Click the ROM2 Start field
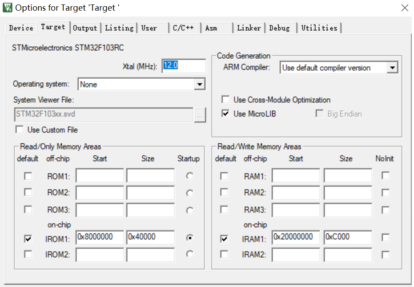This screenshot has height=287, width=414. point(100,193)
